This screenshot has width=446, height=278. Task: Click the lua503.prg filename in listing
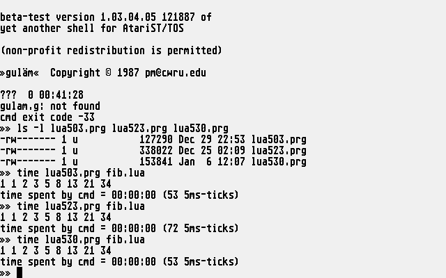pos(279,140)
